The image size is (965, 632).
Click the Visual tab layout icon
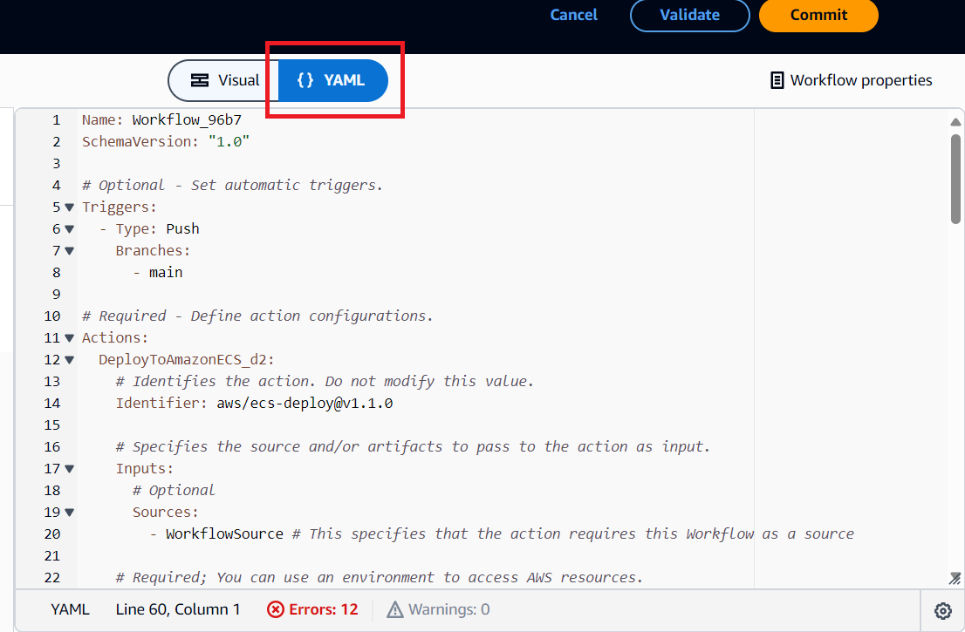click(x=200, y=80)
